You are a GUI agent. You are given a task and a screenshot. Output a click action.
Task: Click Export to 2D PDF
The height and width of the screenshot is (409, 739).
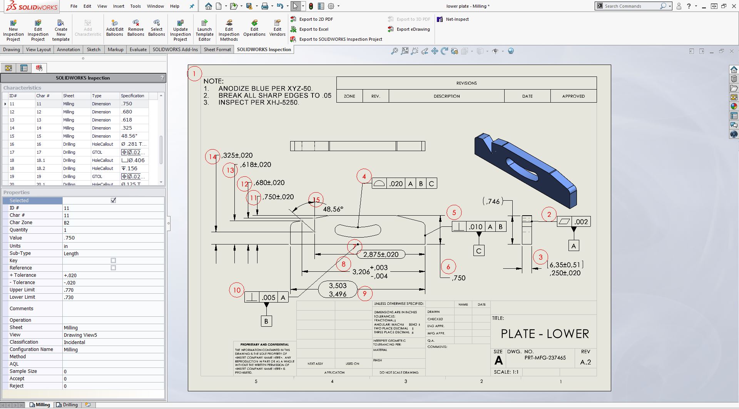point(311,19)
